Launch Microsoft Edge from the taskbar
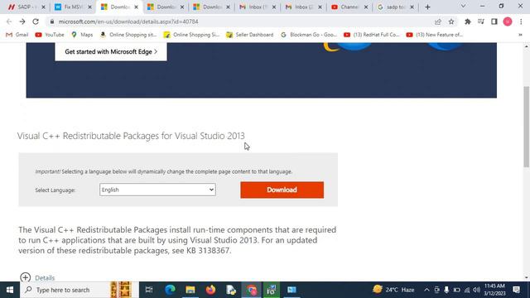This screenshot has width=530, height=298. click(170, 290)
